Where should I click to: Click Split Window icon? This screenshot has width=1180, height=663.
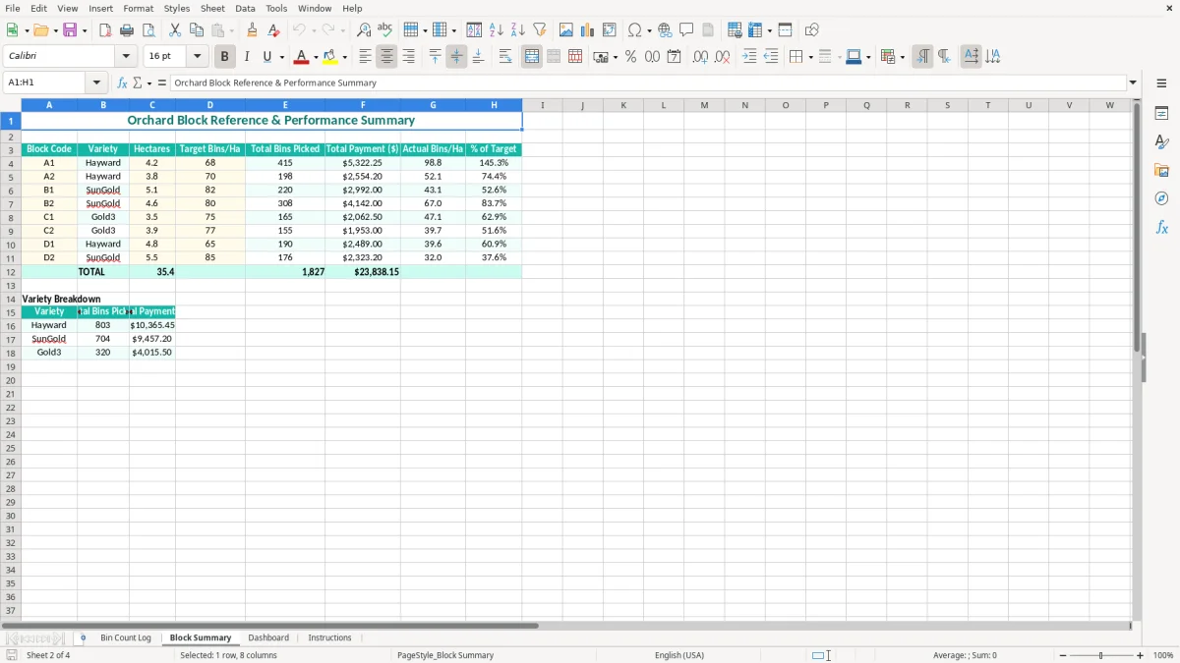(786, 30)
